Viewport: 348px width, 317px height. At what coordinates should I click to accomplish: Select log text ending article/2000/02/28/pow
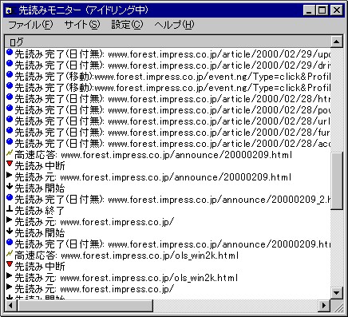tap(172, 110)
